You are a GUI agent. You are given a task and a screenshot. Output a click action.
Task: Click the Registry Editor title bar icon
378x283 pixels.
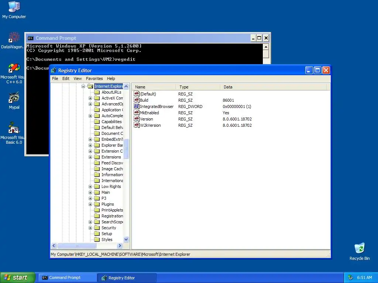click(54, 70)
